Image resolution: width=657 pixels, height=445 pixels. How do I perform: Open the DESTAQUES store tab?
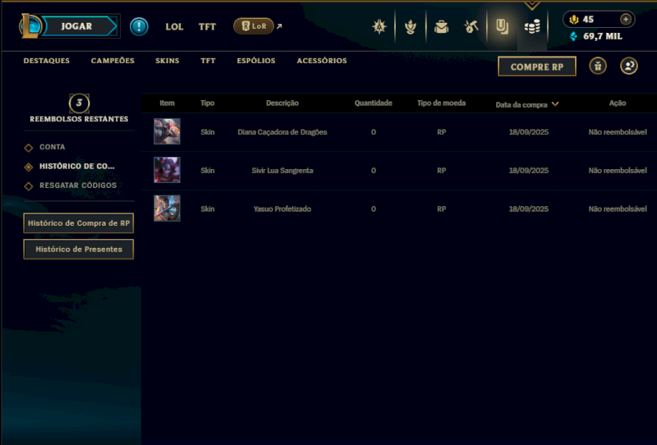47,61
